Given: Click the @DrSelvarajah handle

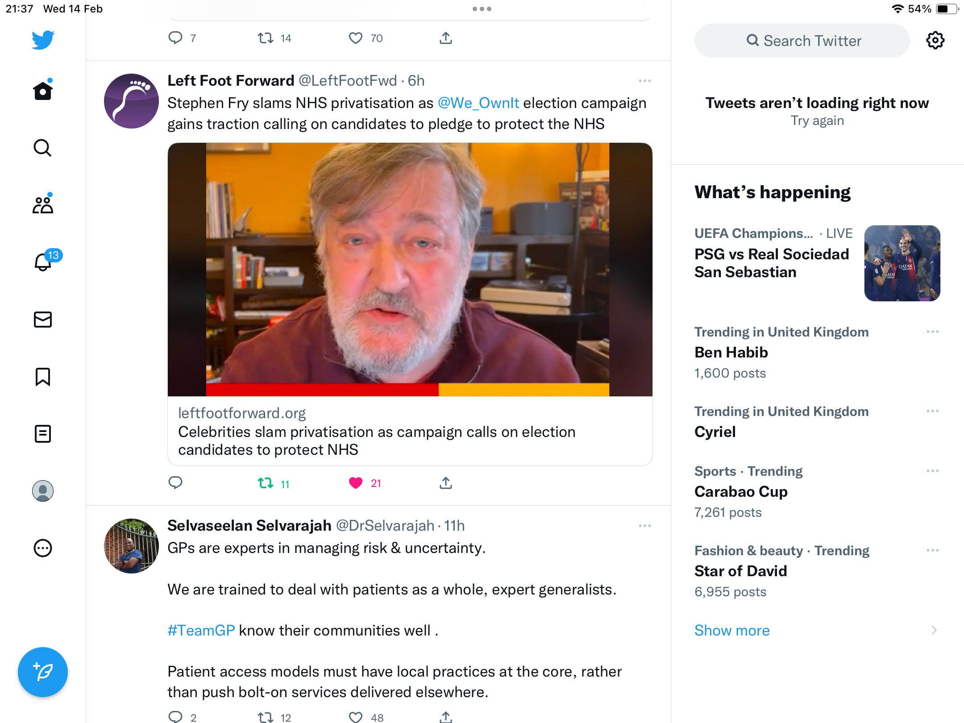Looking at the screenshot, I should (x=385, y=526).
